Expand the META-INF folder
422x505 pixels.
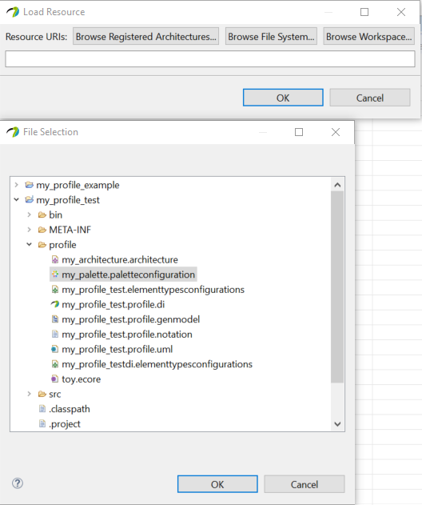pos(30,230)
